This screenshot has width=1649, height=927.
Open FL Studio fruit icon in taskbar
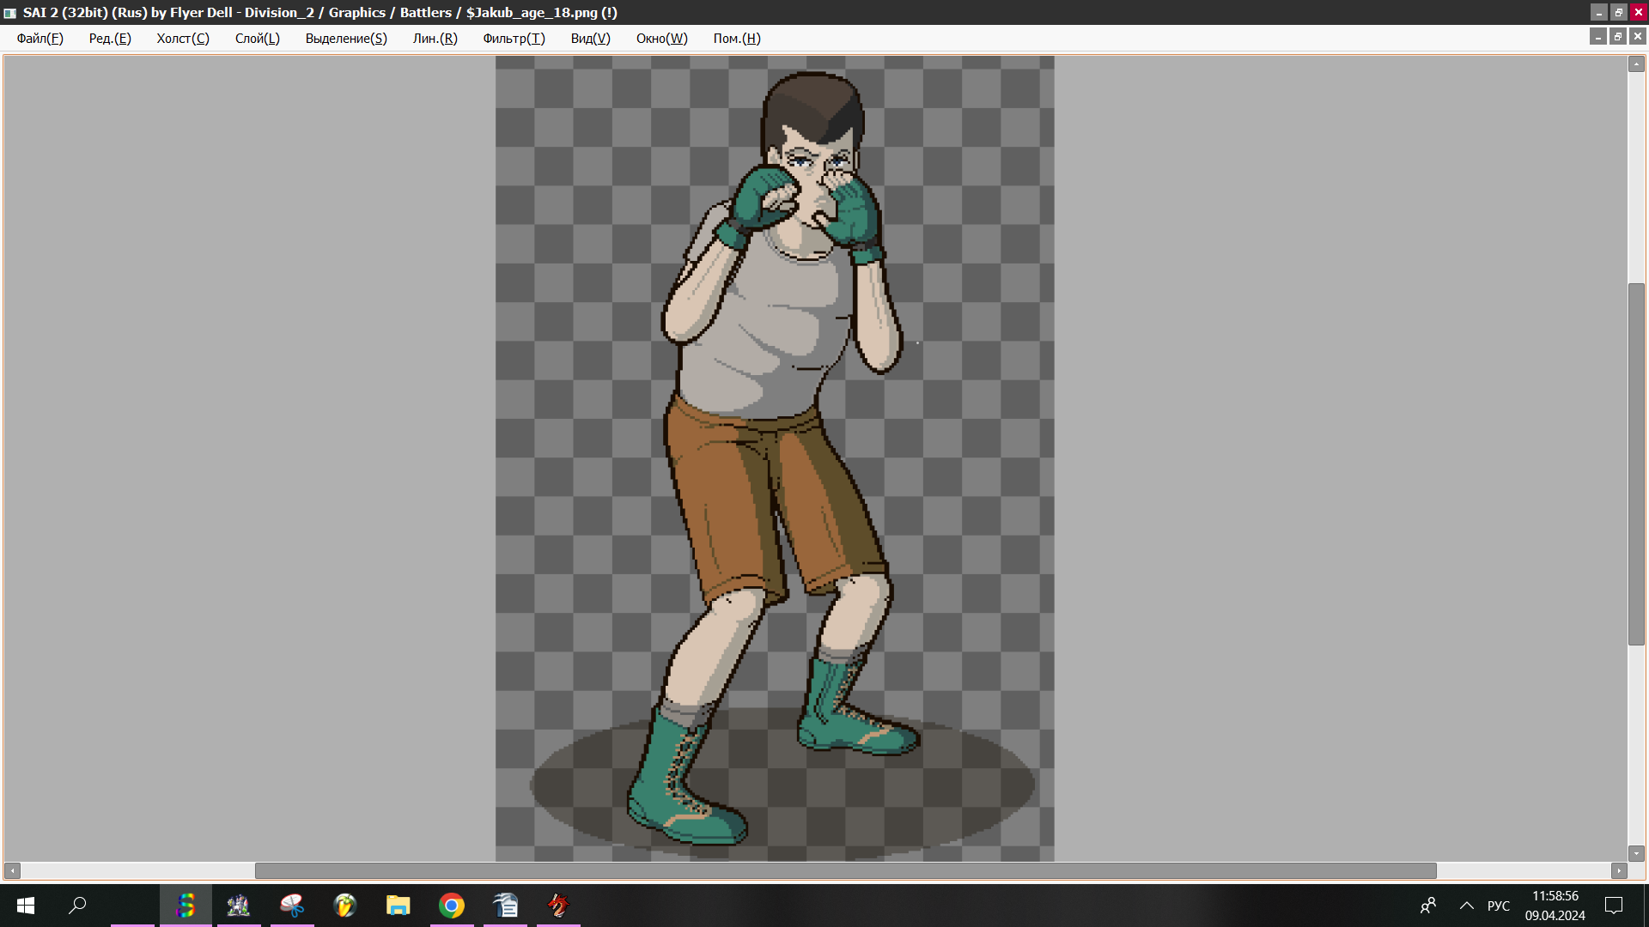(x=344, y=906)
